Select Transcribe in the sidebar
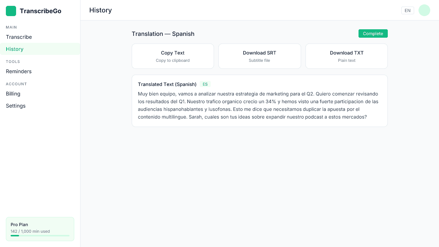The width and height of the screenshot is (439, 247). 19,37
